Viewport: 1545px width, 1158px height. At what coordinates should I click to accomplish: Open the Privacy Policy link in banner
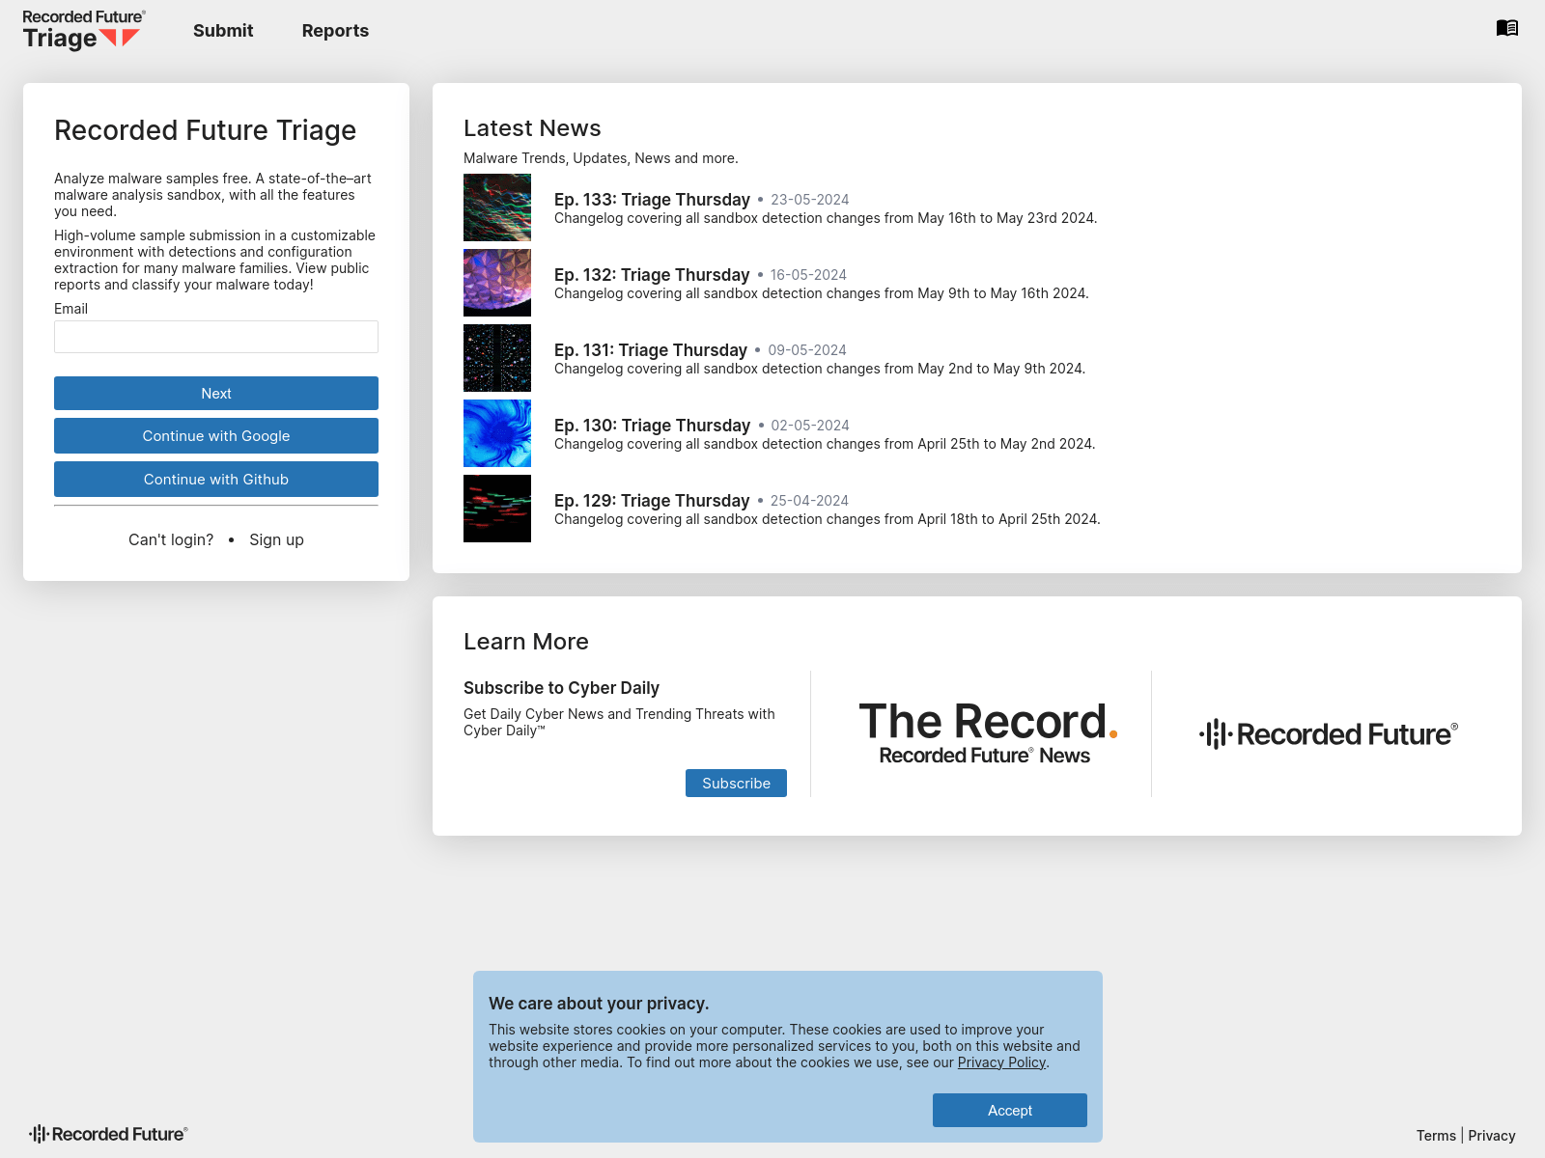(x=1001, y=1062)
